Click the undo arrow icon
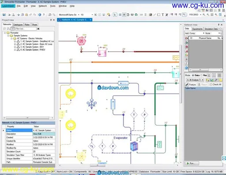The width and height of the screenshot is (226, 175). tap(30, 15)
